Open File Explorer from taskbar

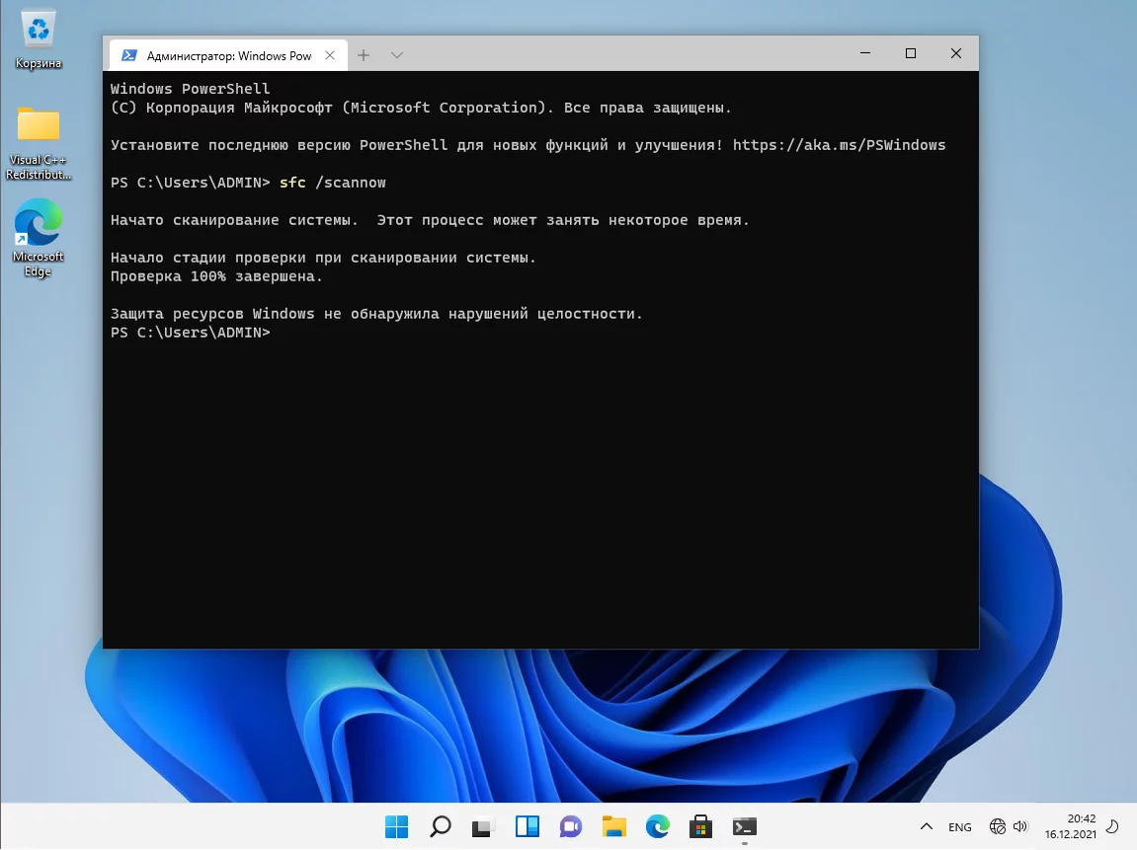pos(614,826)
